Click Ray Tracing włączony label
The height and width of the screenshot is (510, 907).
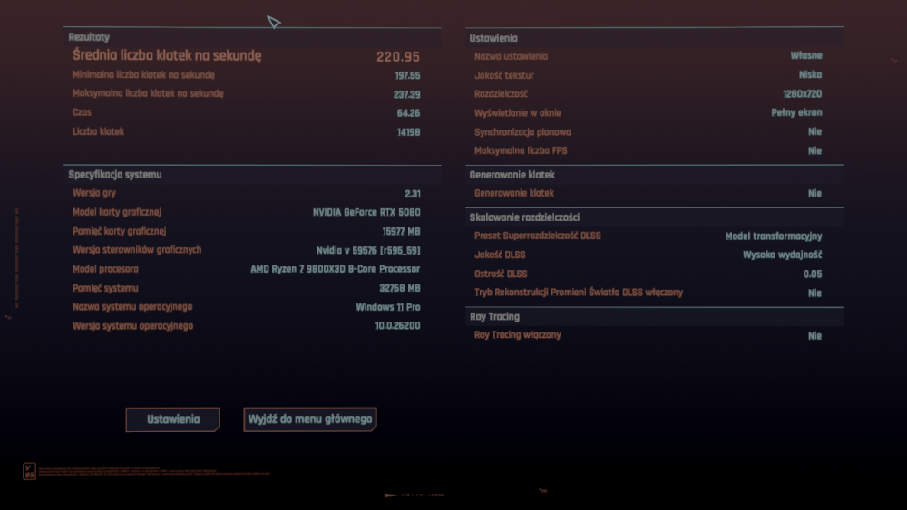tap(518, 335)
